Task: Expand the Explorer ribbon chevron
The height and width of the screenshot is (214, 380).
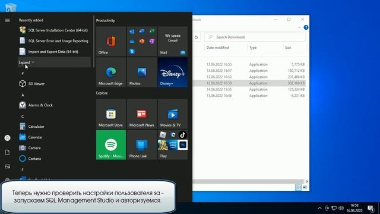Action: pyautogui.click(x=299, y=27)
